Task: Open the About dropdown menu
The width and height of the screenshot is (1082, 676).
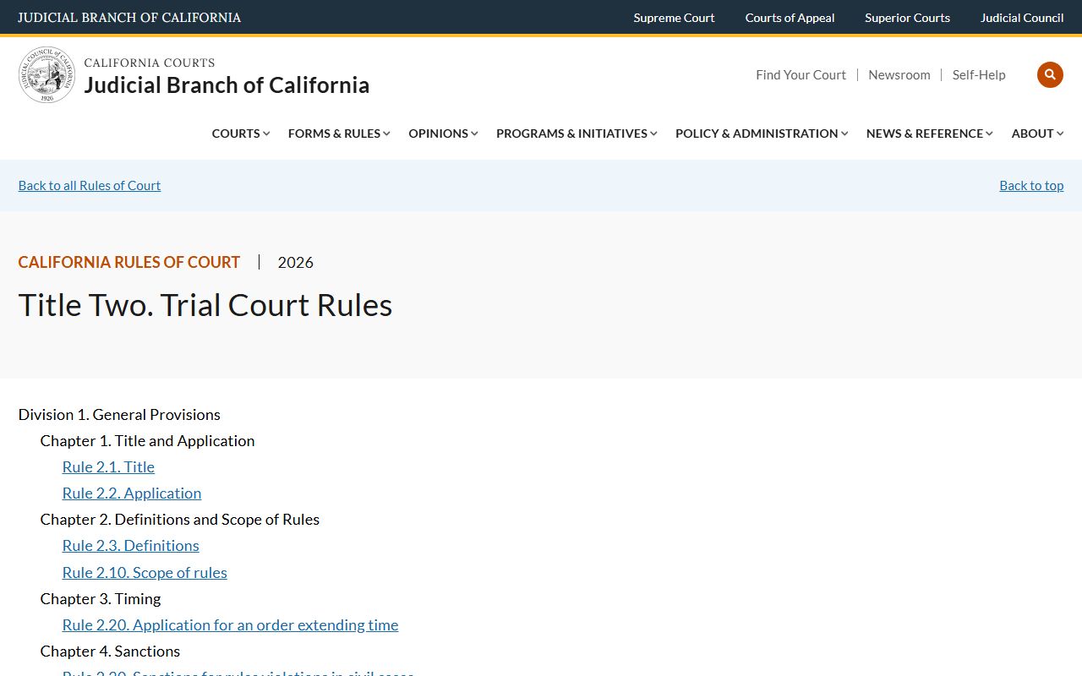Action: pyautogui.click(x=1038, y=134)
